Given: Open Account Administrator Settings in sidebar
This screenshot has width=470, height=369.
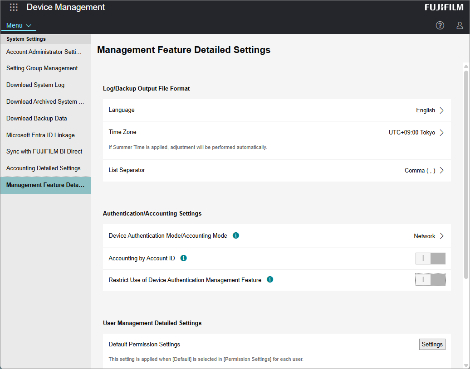Looking at the screenshot, I should tap(45, 52).
